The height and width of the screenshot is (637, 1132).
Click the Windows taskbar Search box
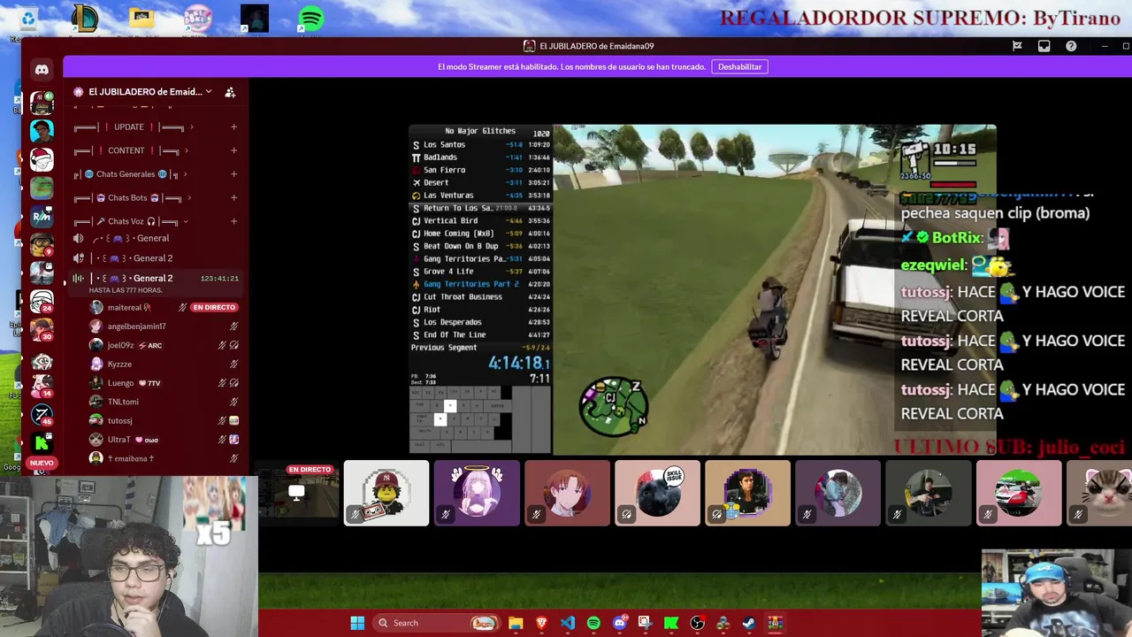coord(437,623)
